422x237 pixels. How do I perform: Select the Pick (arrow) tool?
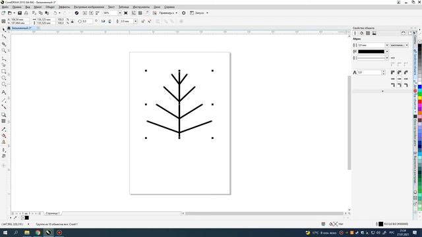[x=4, y=30]
